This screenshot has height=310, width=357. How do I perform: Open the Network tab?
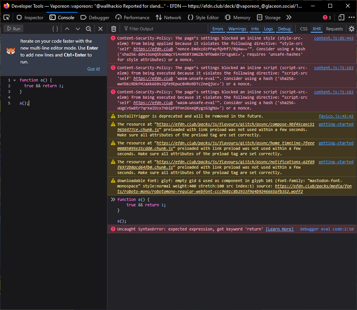169,17
